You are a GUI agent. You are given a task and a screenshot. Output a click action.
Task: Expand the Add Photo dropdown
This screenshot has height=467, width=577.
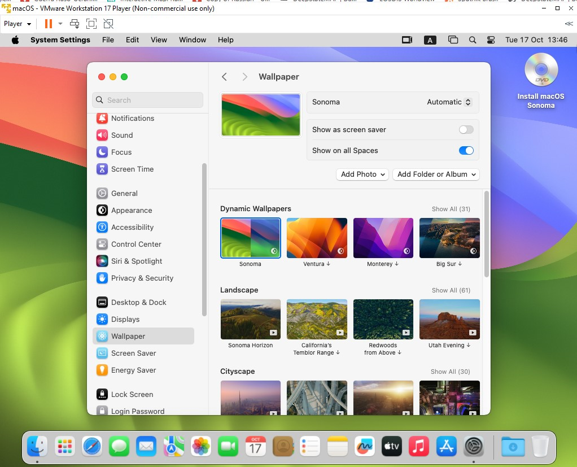[363, 174]
